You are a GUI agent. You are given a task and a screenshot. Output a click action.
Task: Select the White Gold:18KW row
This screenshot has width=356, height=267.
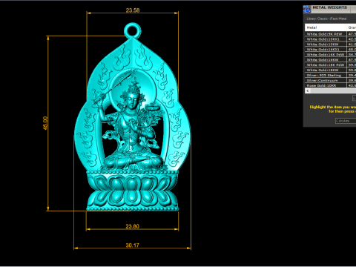click(330, 70)
